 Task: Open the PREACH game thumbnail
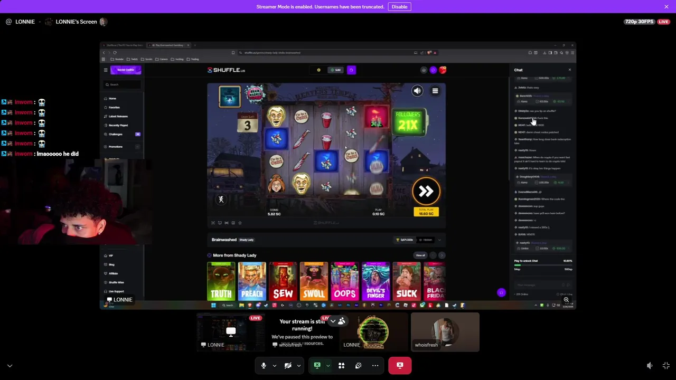tap(252, 281)
